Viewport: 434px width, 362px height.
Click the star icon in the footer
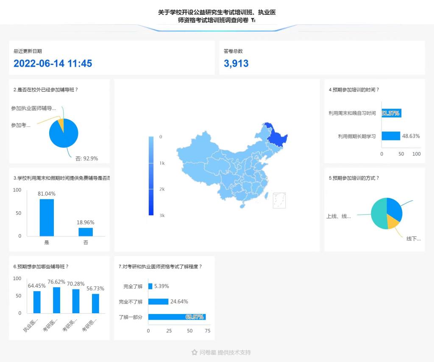(195, 352)
